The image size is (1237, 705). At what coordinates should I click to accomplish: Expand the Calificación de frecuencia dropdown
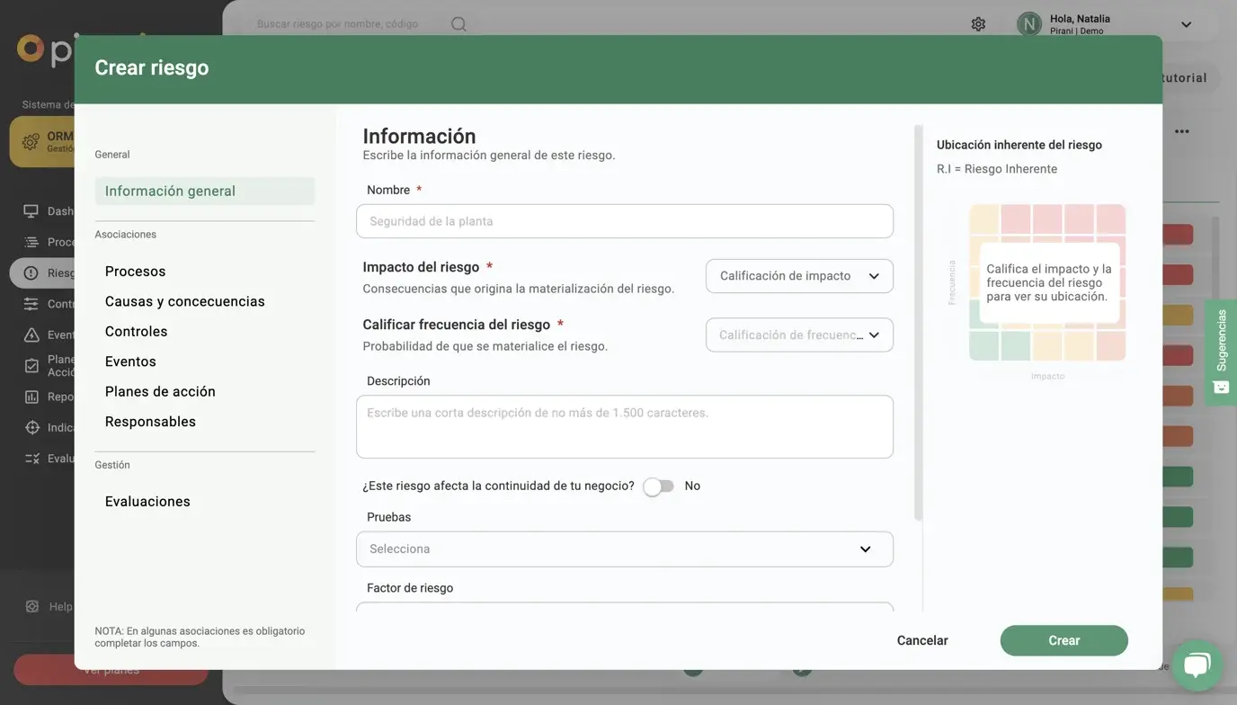pyautogui.click(x=799, y=335)
